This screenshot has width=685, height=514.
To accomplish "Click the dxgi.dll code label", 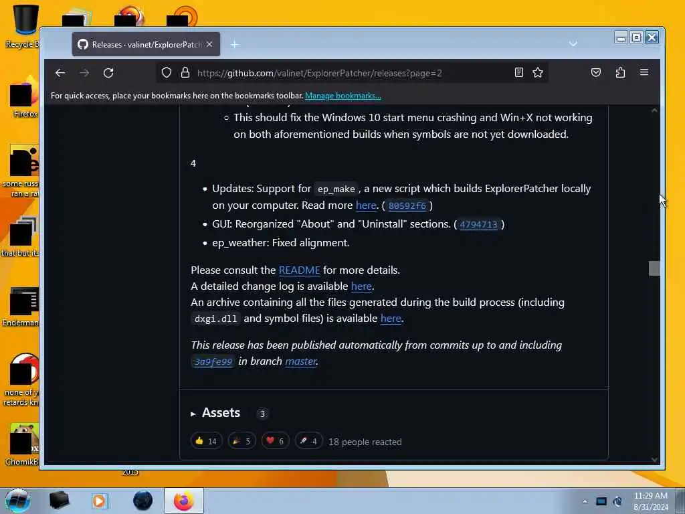I will pos(215,319).
